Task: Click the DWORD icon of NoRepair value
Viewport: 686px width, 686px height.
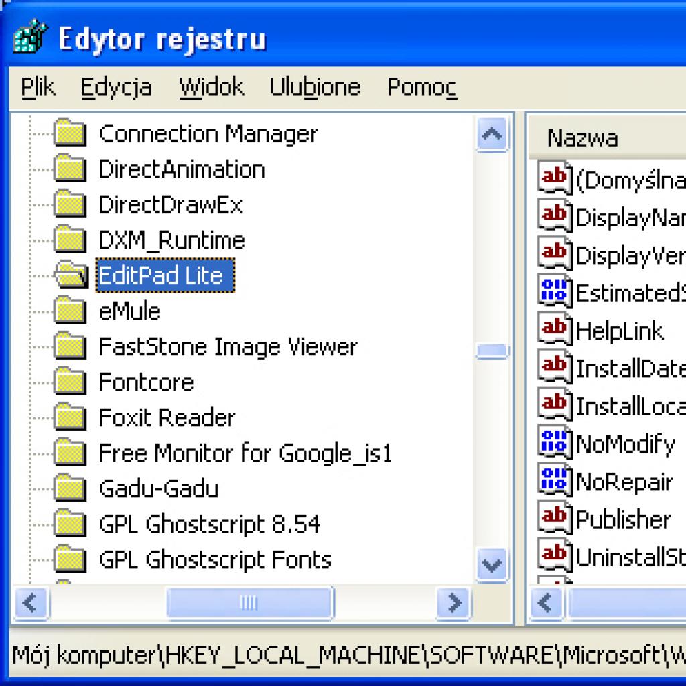Action: [x=555, y=480]
